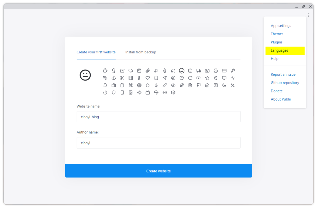Screen dimensions: 317x208
Task: Choose the umbrella icon
Action: [x=156, y=92]
